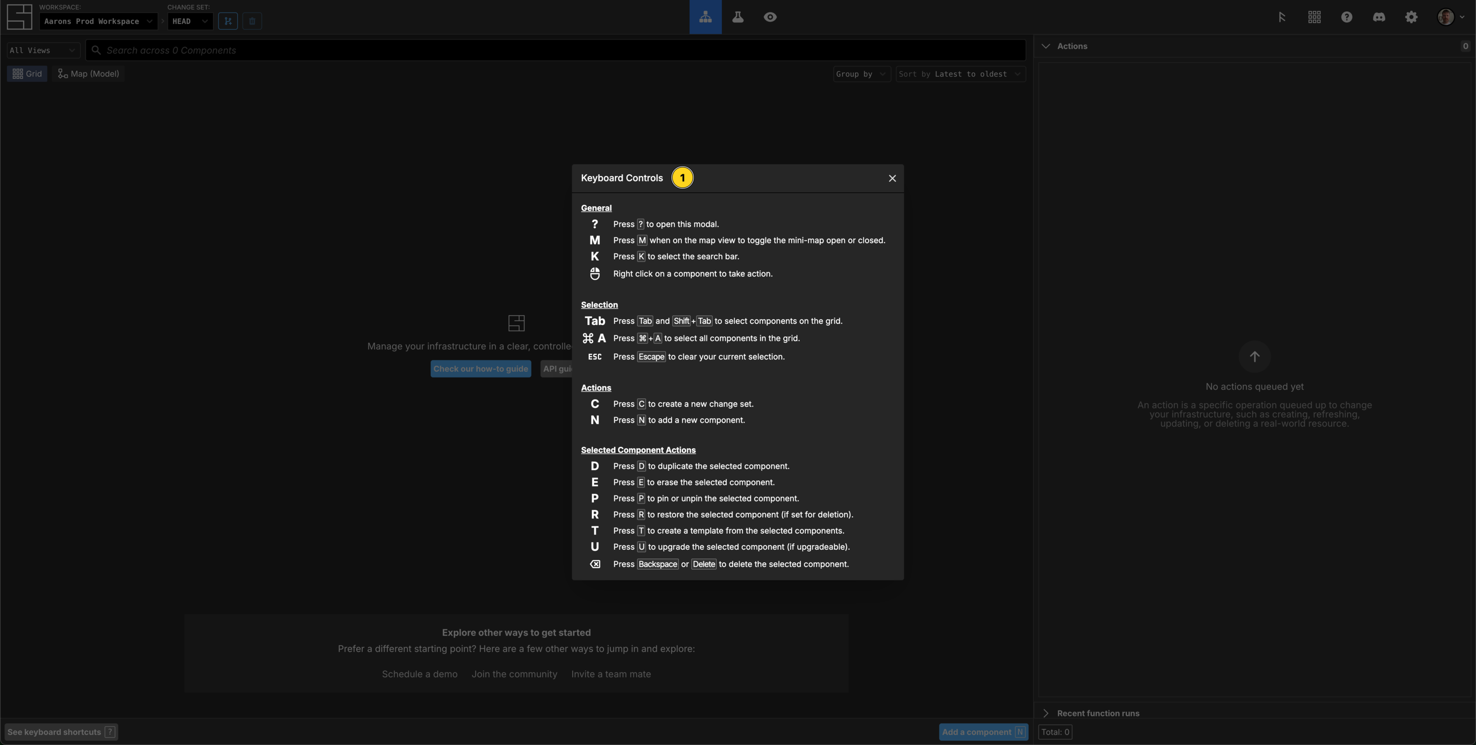Focus the Search across 0 Components field
The height and width of the screenshot is (745, 1476).
(555, 50)
